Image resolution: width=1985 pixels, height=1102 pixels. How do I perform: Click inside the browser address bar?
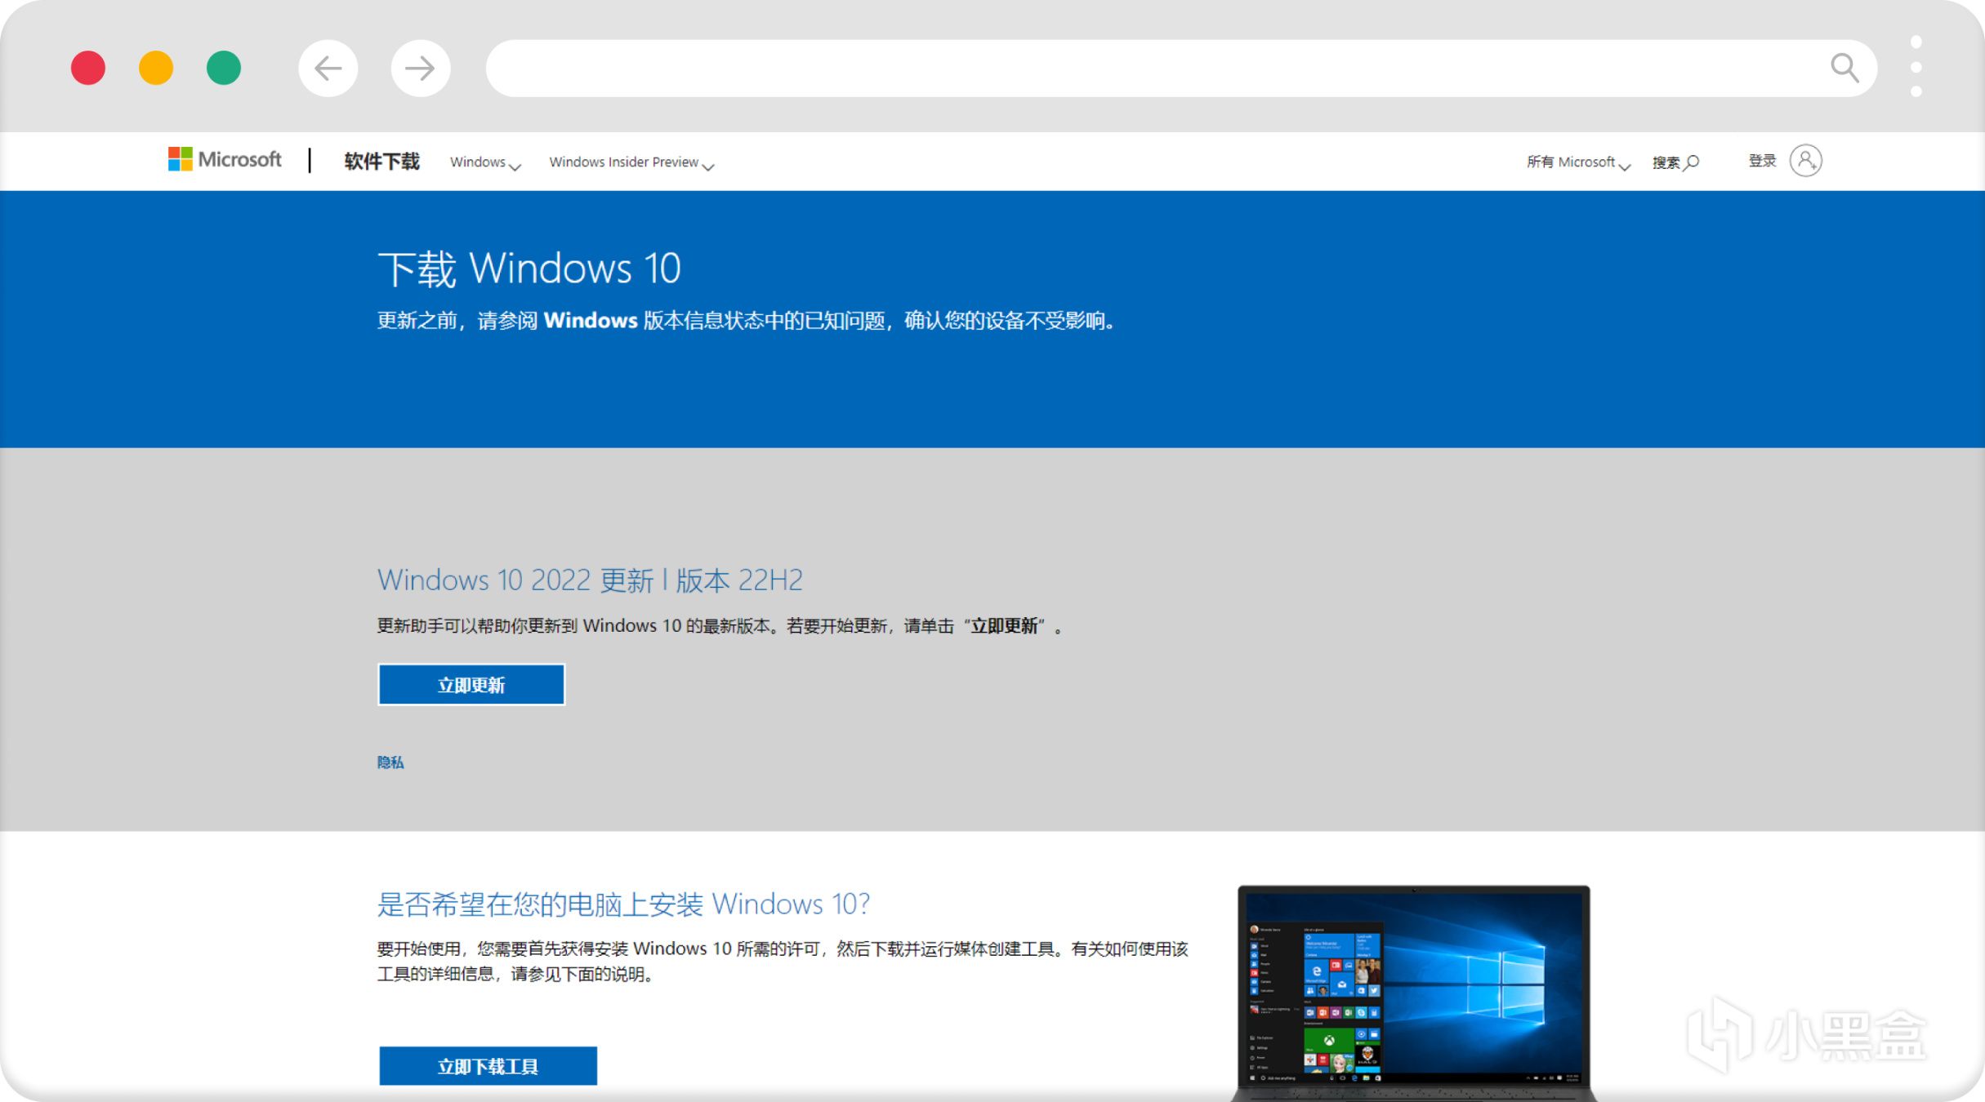[1144, 68]
